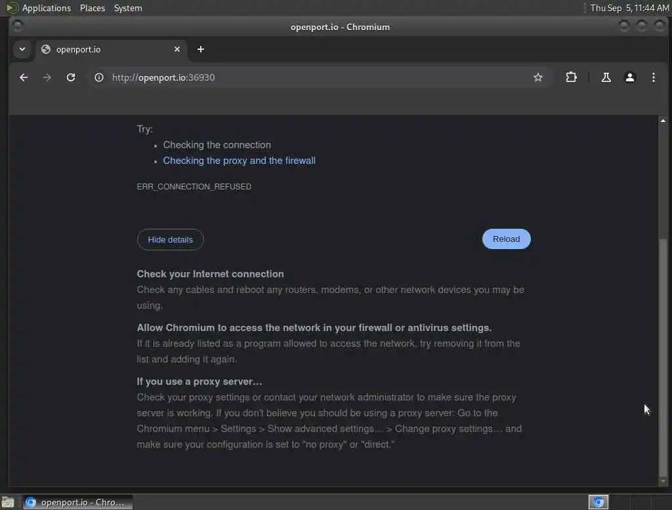Screen dimensions: 672x510
Task: Reload the page with toolbar refresh icon
Action: coord(71,77)
